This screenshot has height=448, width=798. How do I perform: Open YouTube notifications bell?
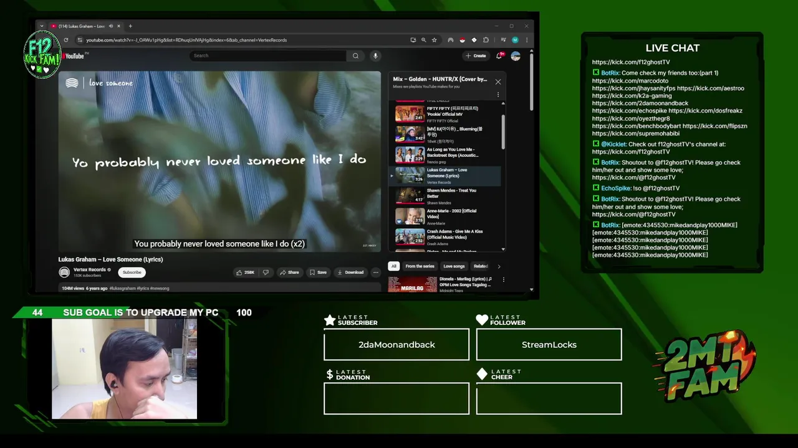point(499,55)
